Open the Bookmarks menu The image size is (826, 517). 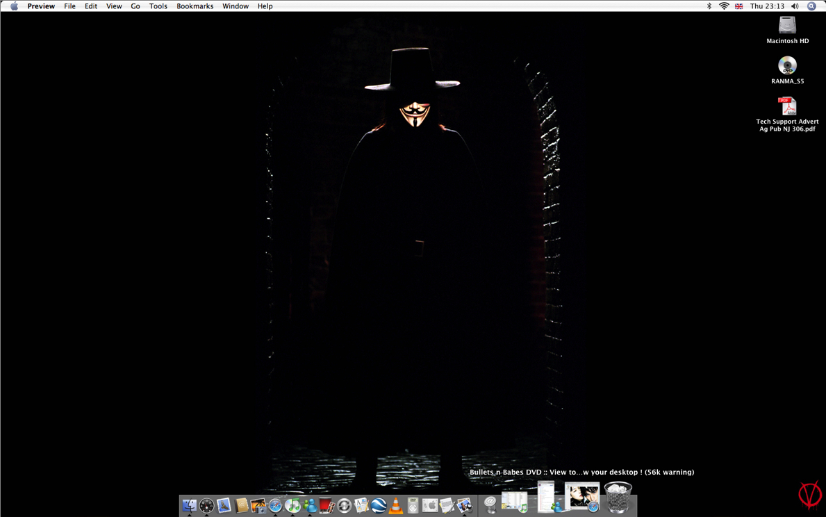[x=195, y=6]
